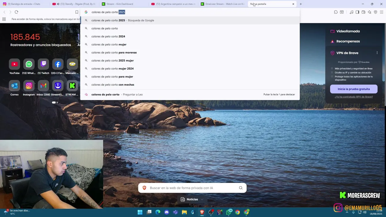The width and height of the screenshot is (386, 217).
Task: Open the Correo Outlook shortcut tile
Action: (x=14, y=86)
